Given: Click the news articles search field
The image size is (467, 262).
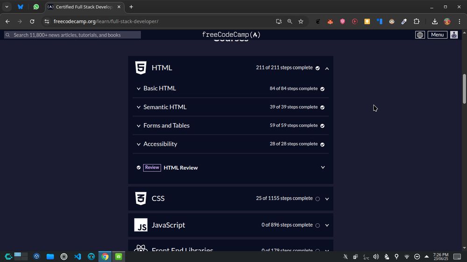Looking at the screenshot, I should click(x=72, y=35).
